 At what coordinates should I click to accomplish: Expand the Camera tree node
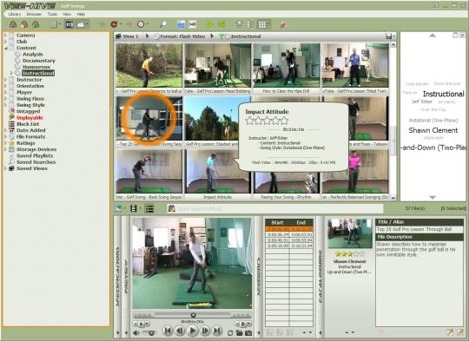(5, 36)
